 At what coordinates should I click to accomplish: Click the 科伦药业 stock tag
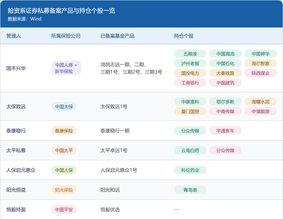190,170
